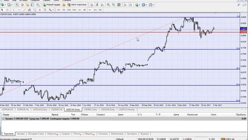This screenshot has height=140, width=248.
Task: Select the trendline drawing tool
Action: (x=24, y=10)
